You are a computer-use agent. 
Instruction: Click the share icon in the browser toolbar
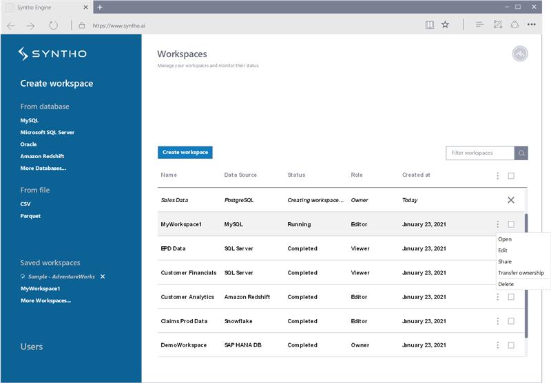point(514,25)
